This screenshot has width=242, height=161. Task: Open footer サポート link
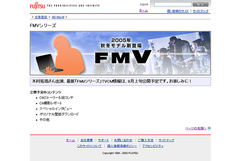tap(104, 140)
